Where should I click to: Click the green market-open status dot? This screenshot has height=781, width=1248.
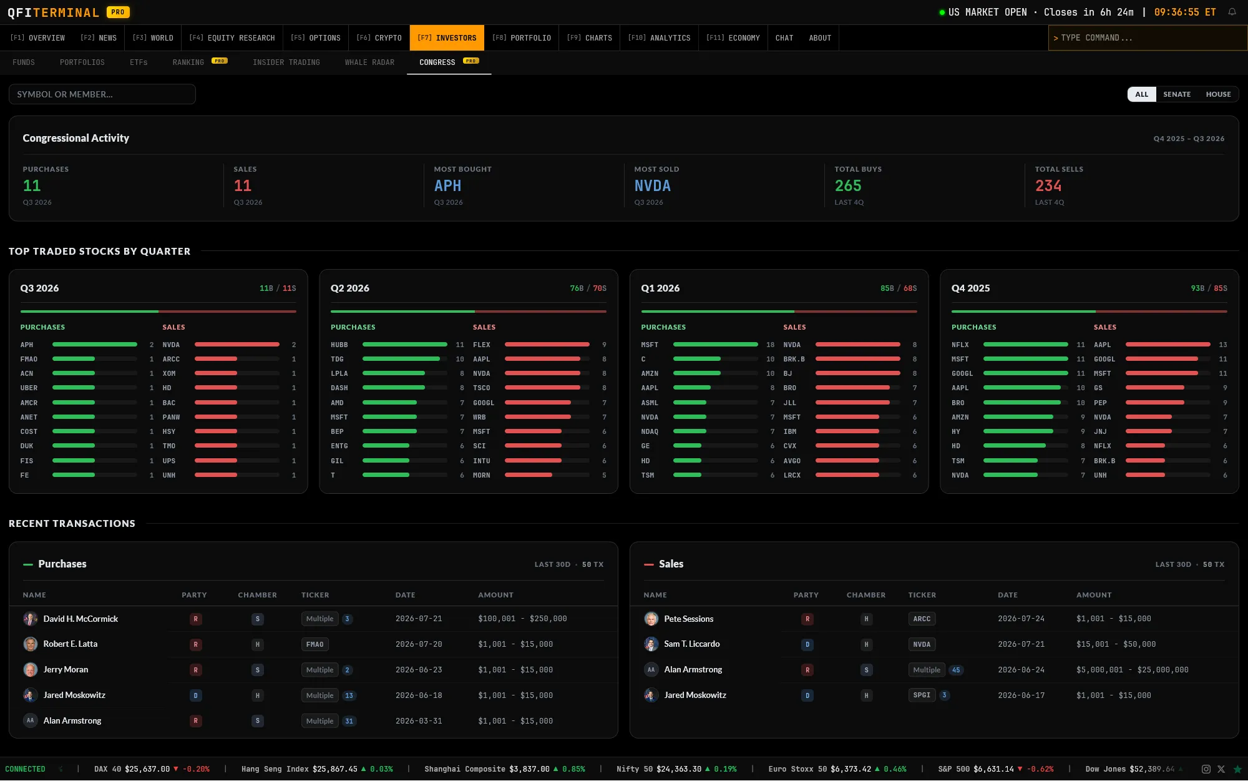point(942,12)
